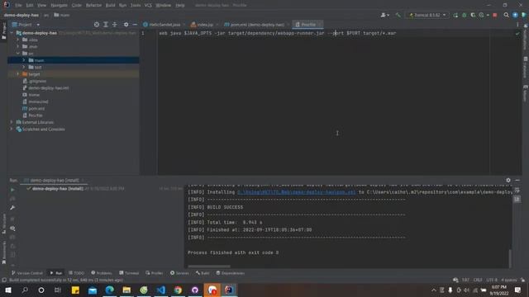529x297 pixels.
Task: Open the Navigate menu
Action: coord(59,6)
